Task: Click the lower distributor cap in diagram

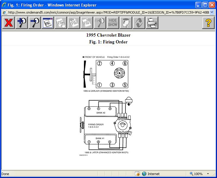Action: 123,125
